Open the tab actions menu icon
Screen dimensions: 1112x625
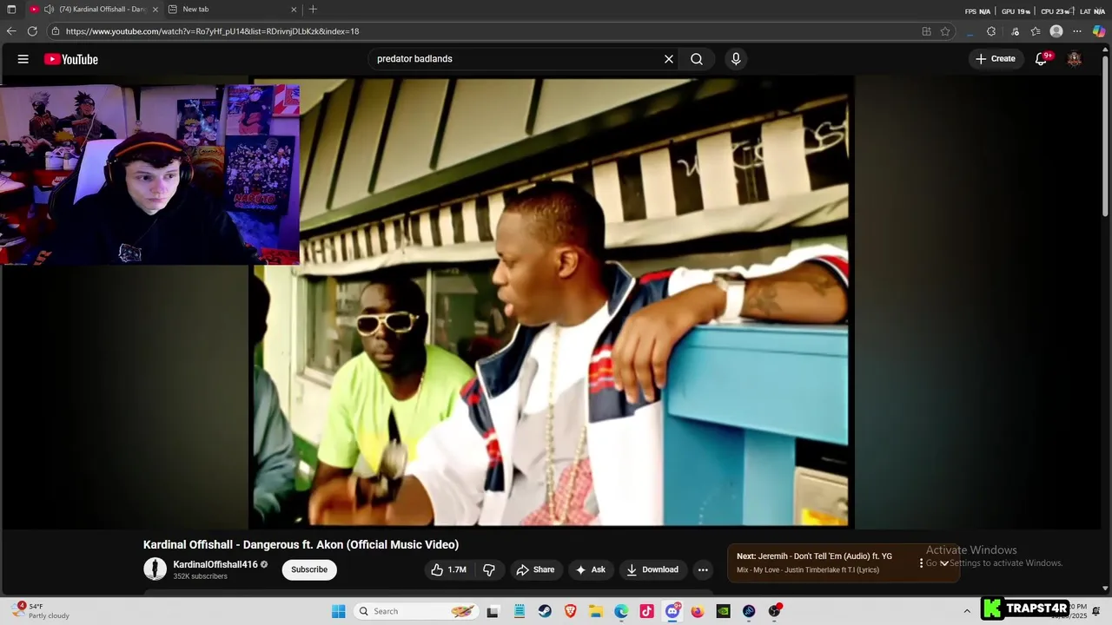pyautogui.click(x=11, y=10)
